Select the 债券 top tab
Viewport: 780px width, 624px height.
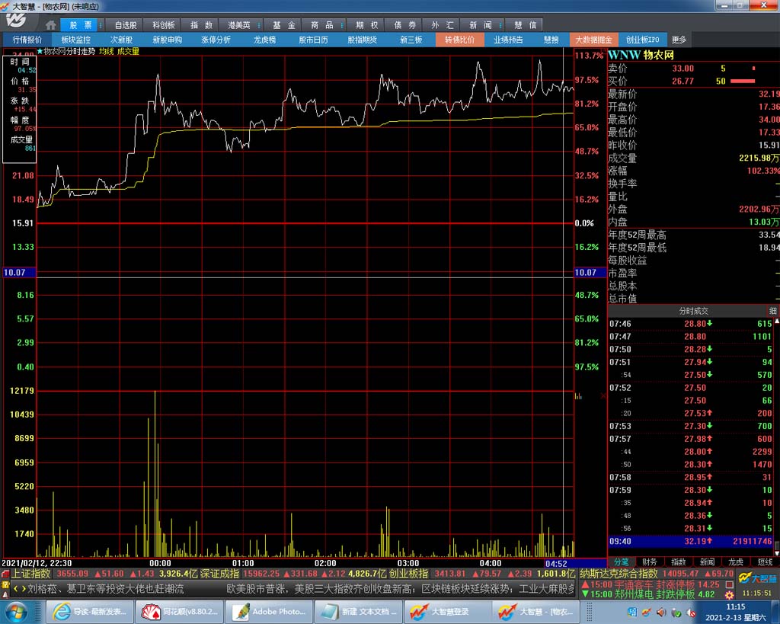pos(405,25)
